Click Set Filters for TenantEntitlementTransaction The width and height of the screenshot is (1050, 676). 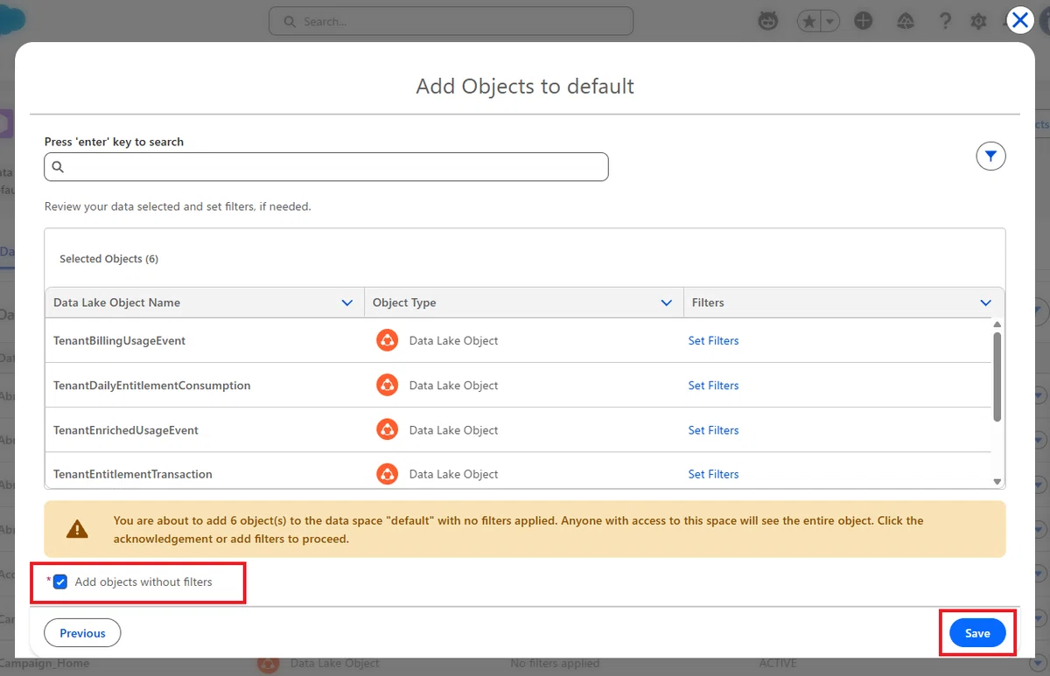click(713, 474)
